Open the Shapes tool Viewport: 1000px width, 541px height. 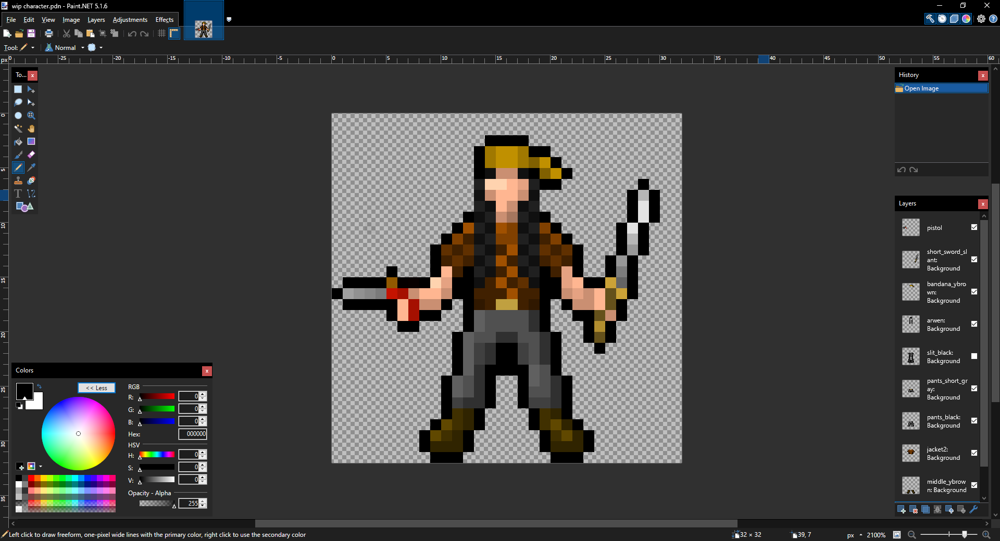24,207
